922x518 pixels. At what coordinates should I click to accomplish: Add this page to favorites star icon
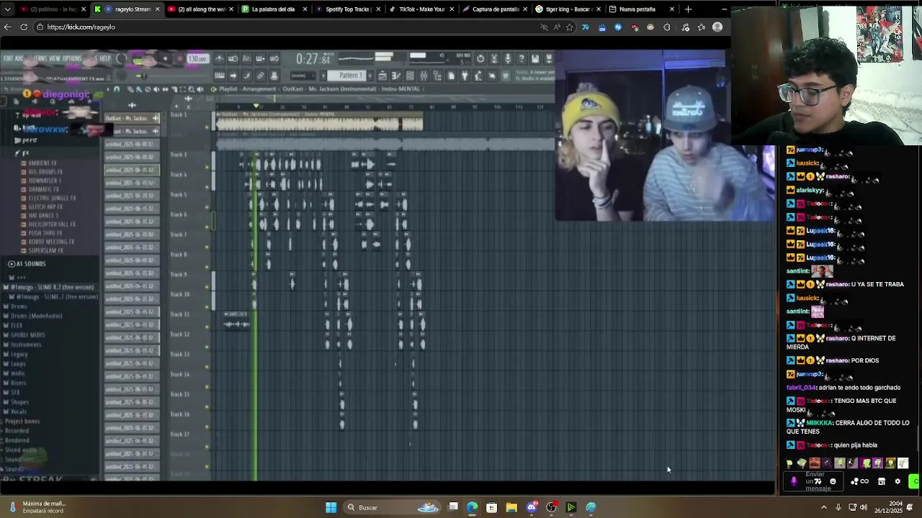point(570,27)
